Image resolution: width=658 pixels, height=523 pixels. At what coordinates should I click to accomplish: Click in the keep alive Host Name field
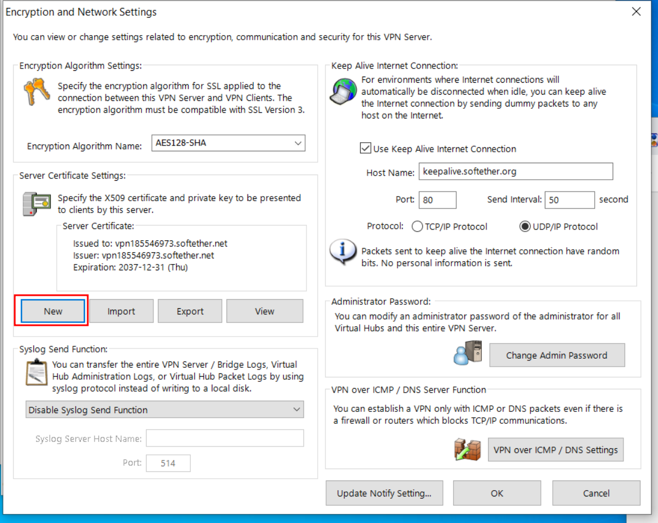click(x=515, y=172)
